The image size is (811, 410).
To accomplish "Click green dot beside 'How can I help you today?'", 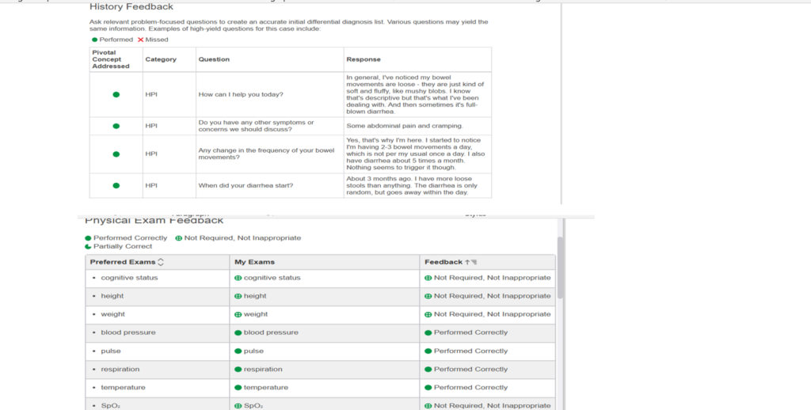I will (x=116, y=94).
